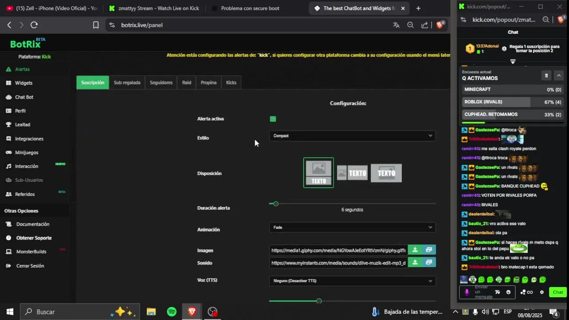569x320 pixels.
Task: Select the text-over-image layout
Action: 386,173
